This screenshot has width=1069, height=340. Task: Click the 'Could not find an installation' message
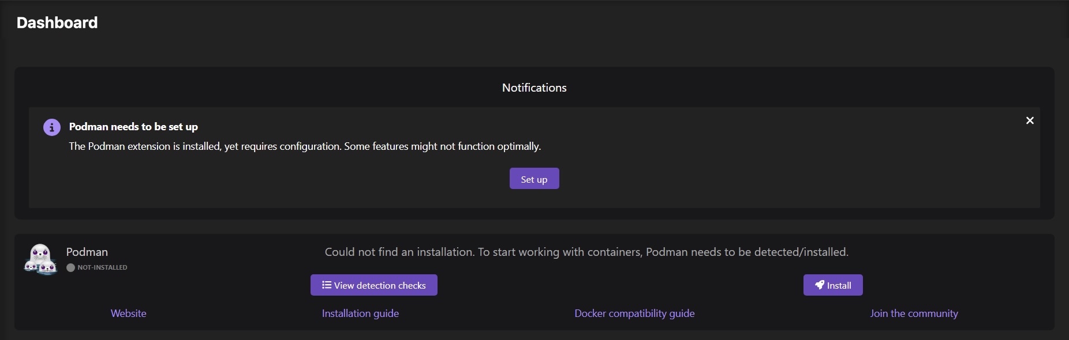[586, 252]
